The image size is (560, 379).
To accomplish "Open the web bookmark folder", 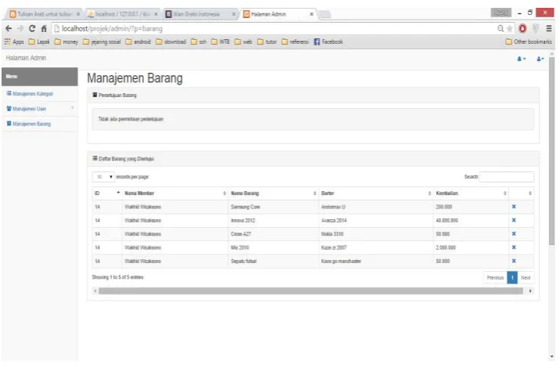I will (244, 42).
